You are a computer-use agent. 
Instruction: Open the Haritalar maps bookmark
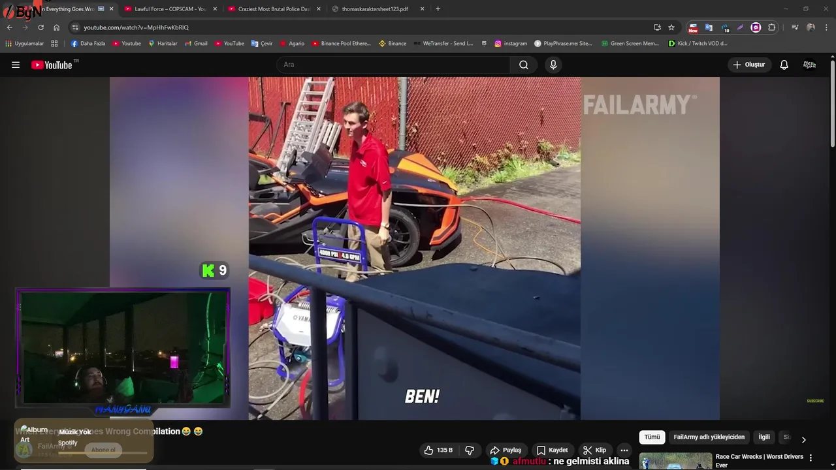(x=163, y=44)
